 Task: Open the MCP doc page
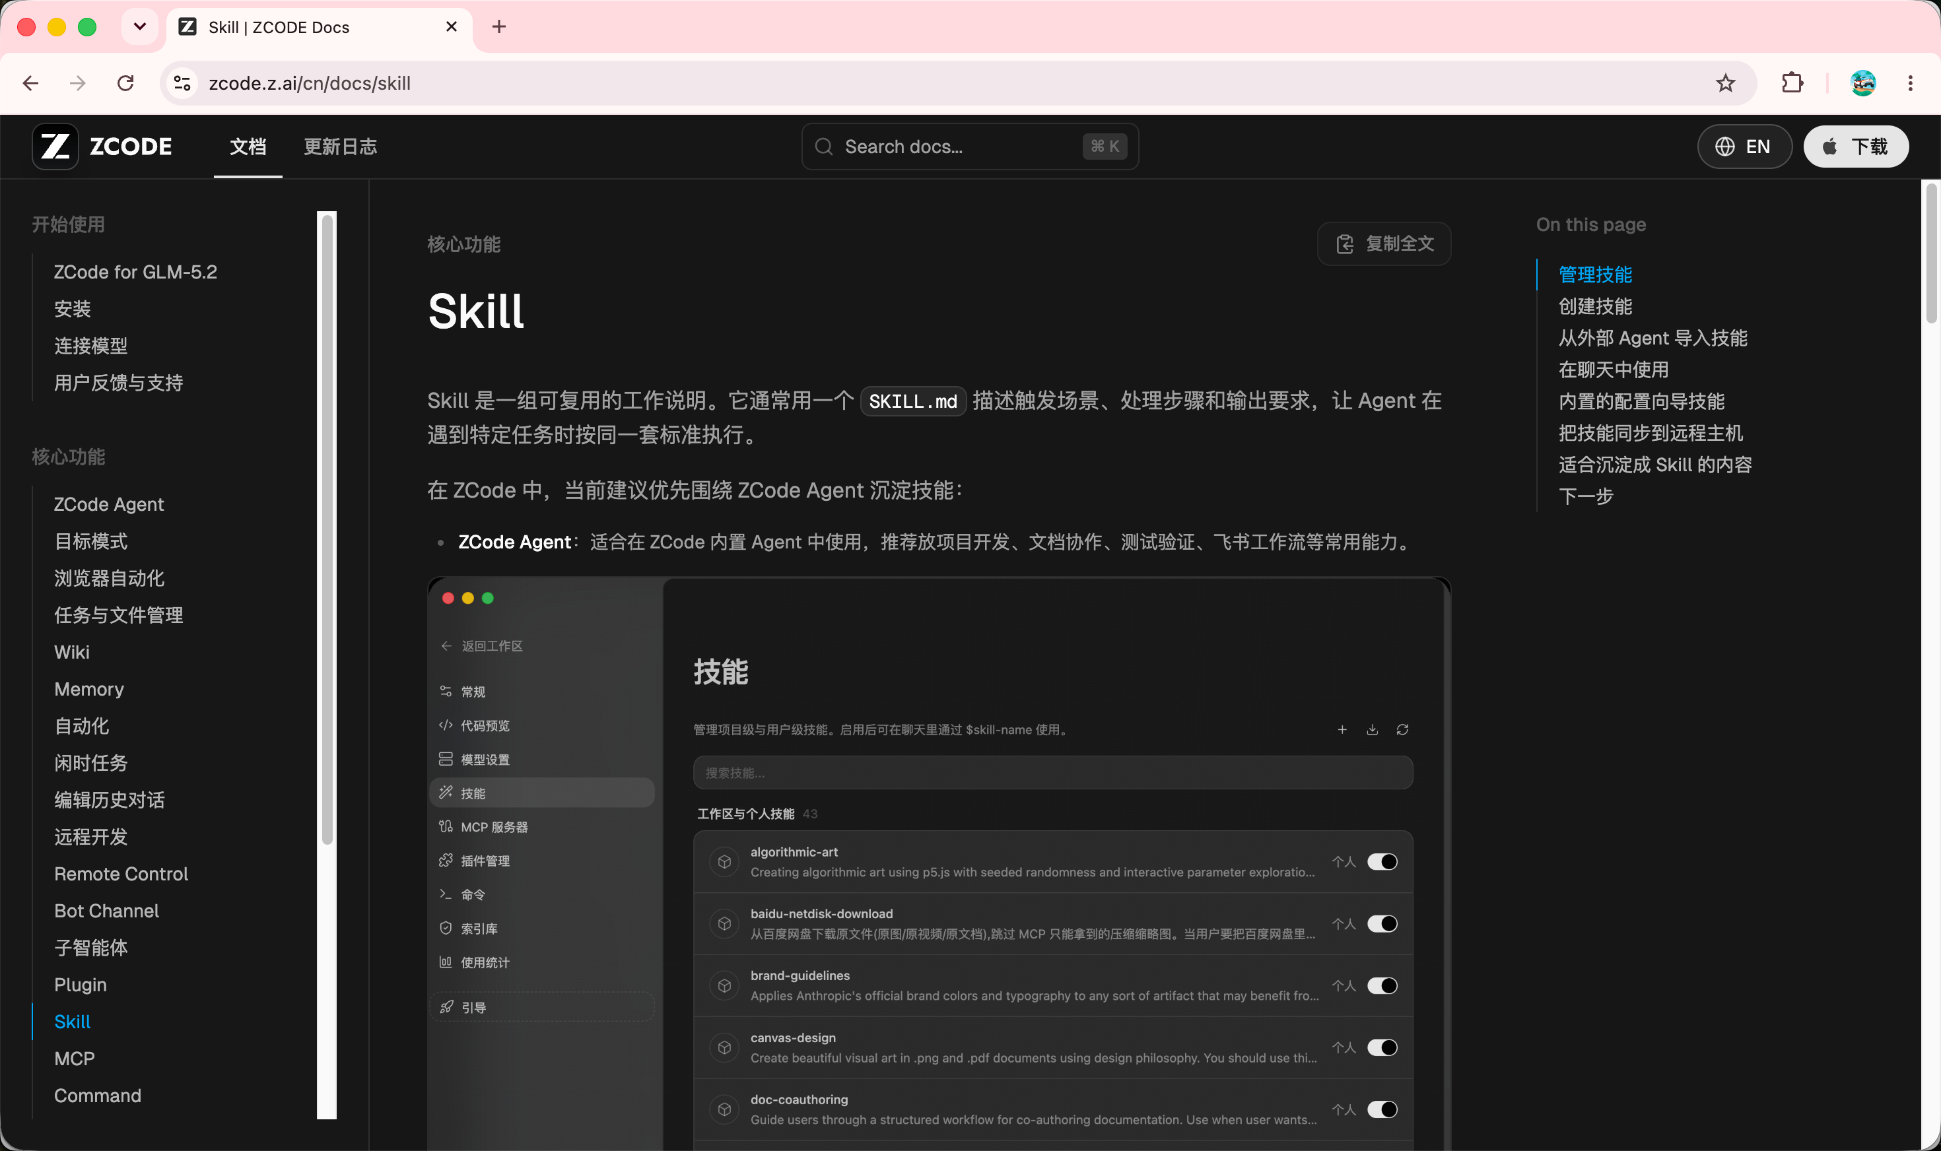(74, 1058)
